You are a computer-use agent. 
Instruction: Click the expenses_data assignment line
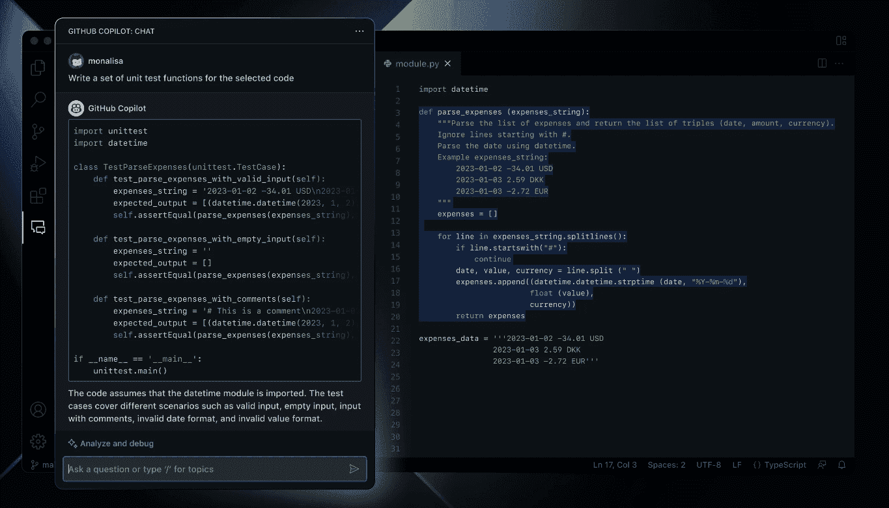[x=511, y=339]
